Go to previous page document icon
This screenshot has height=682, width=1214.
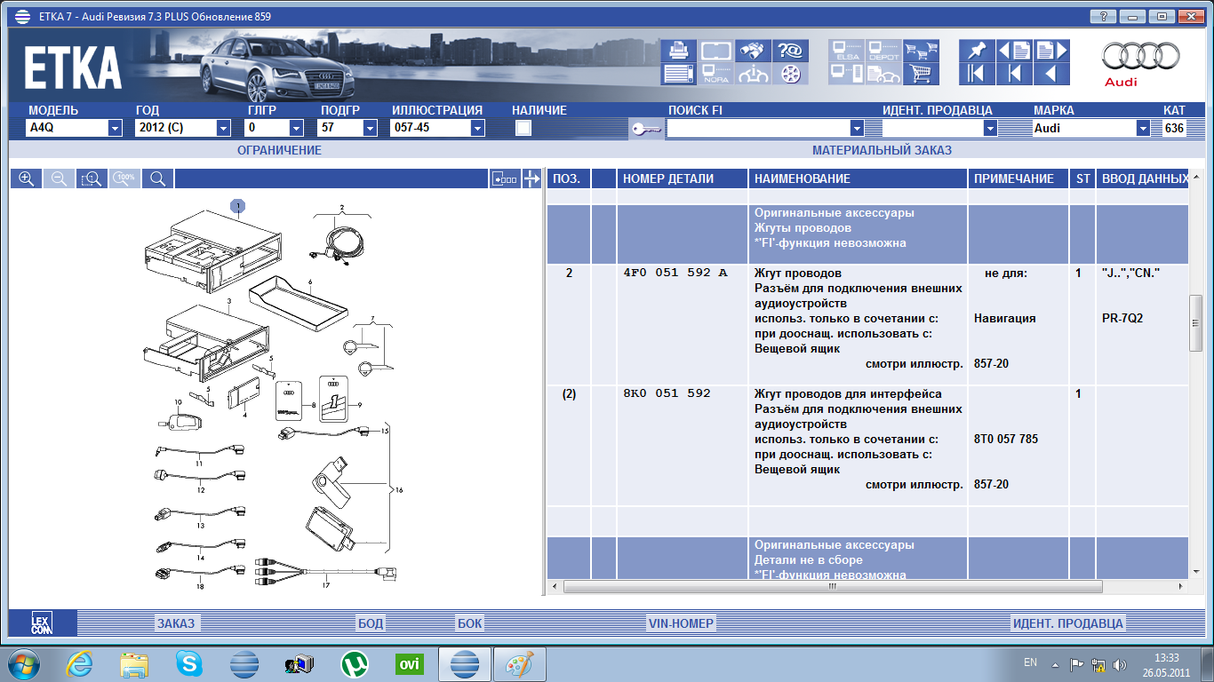[1014, 51]
